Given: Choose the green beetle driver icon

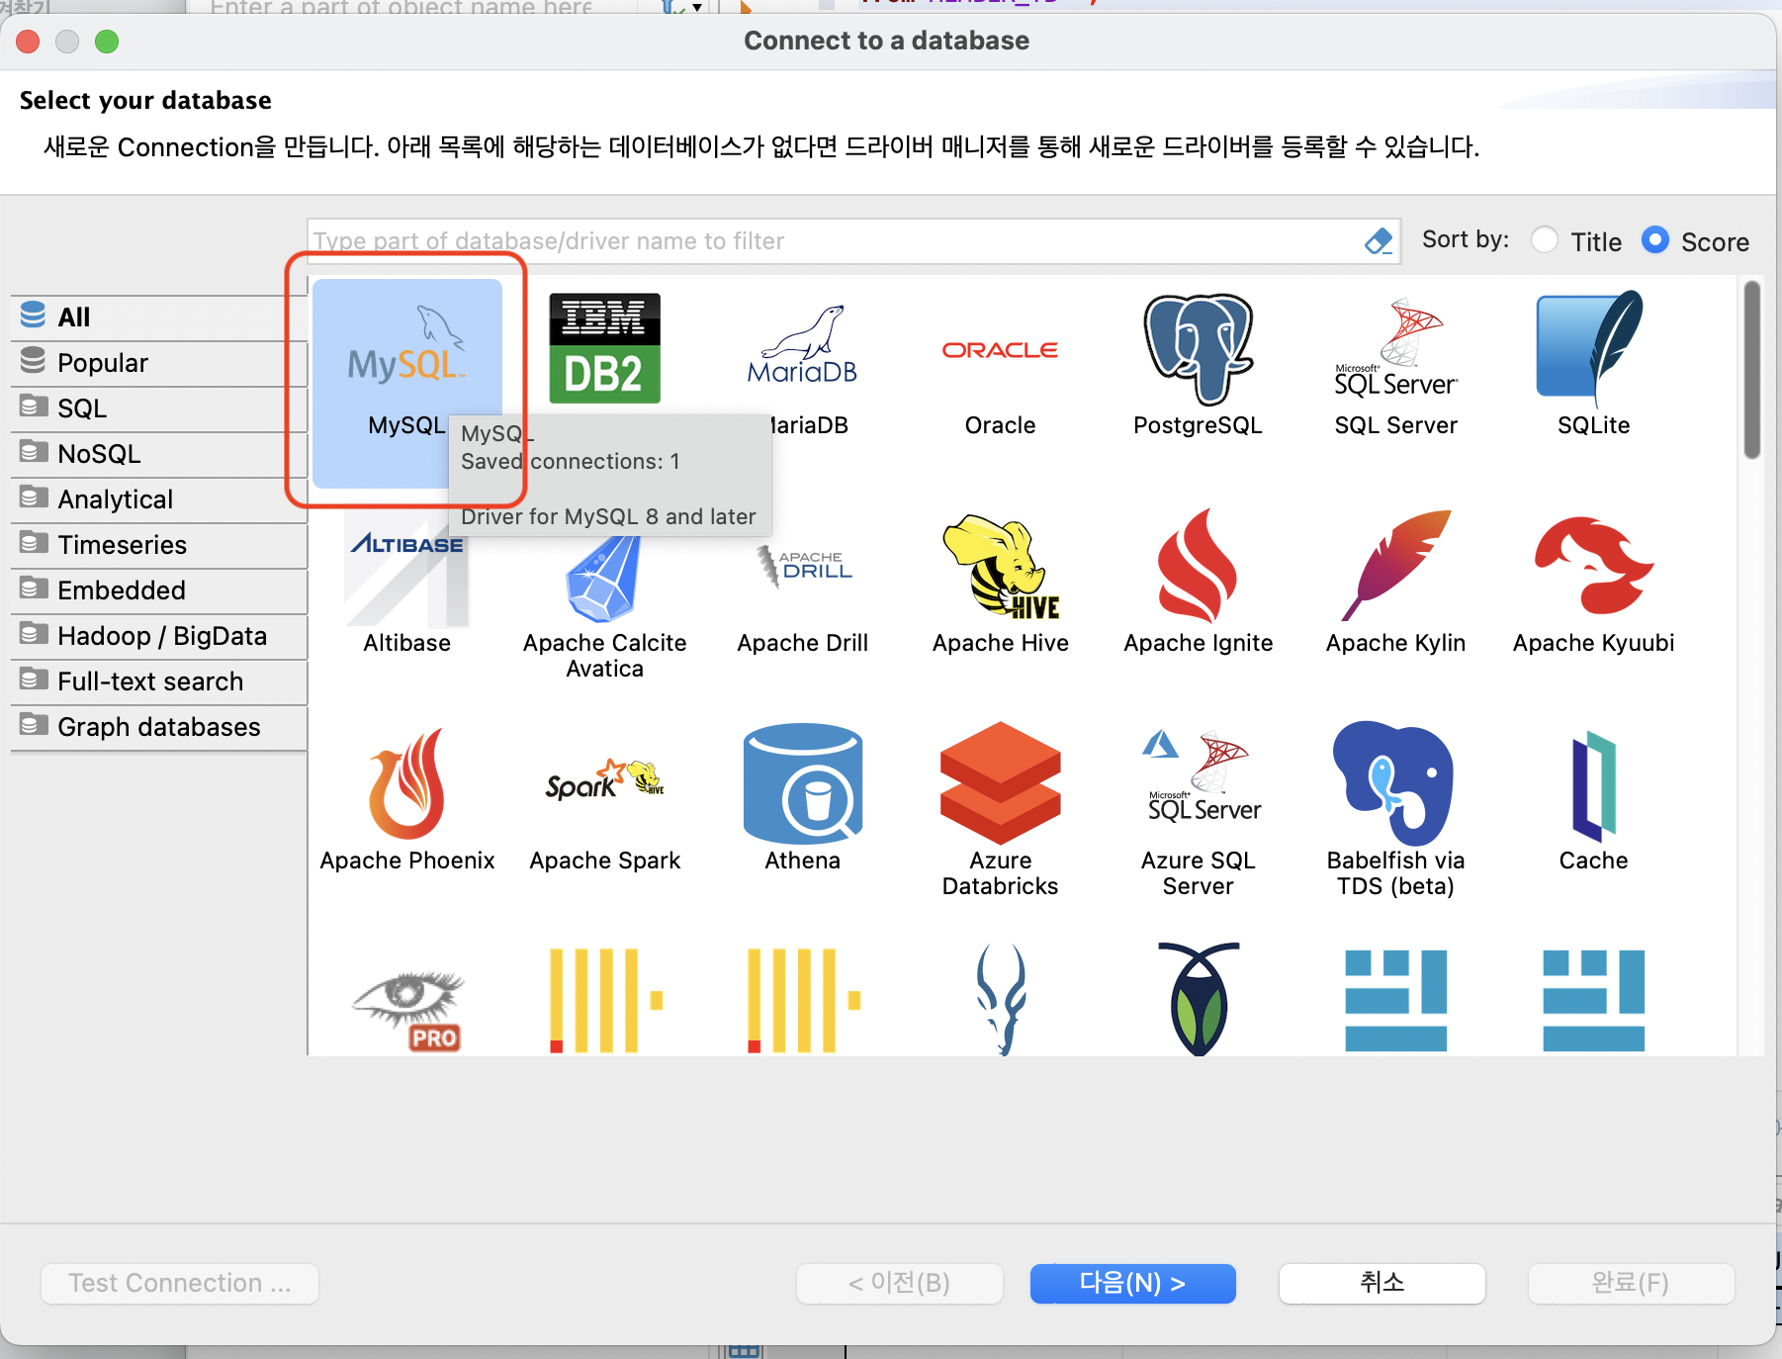Looking at the screenshot, I should coord(1199,999).
